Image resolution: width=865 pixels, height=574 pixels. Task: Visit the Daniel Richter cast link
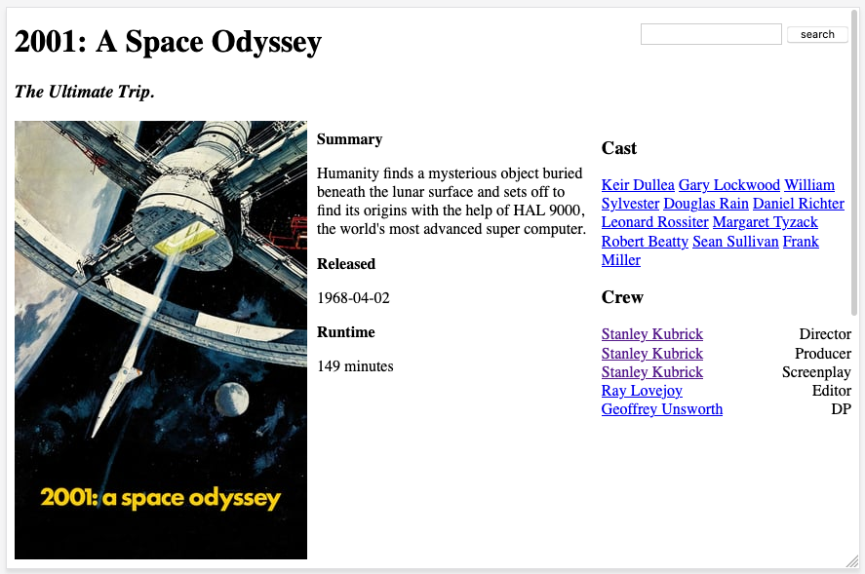pyautogui.click(x=799, y=204)
